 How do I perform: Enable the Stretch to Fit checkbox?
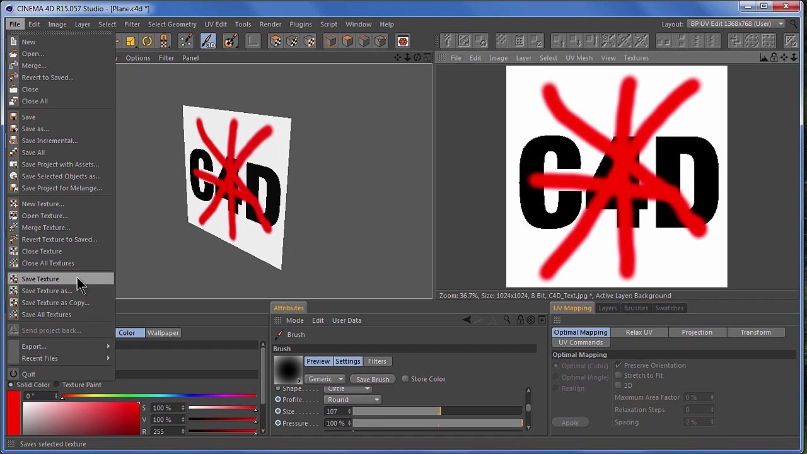click(x=618, y=376)
